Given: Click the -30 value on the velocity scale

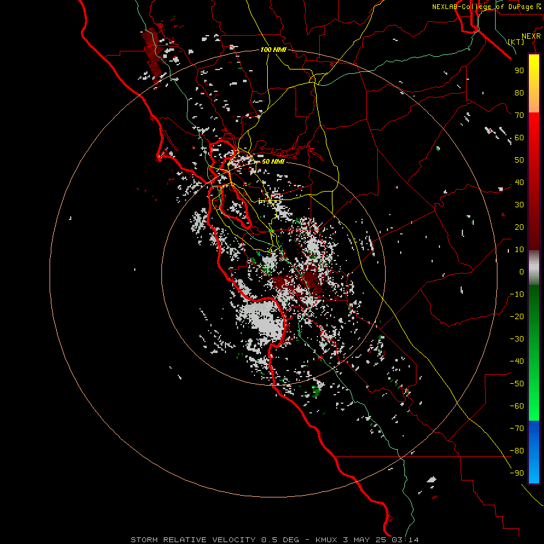Looking at the screenshot, I should pos(517,339).
